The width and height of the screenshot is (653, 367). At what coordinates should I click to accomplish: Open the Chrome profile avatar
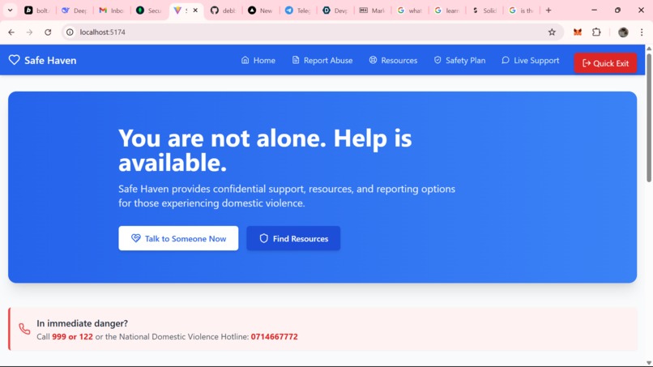623,32
